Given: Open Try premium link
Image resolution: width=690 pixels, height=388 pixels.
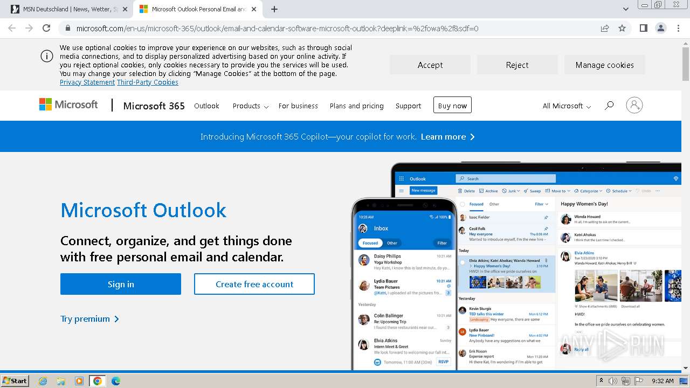Looking at the screenshot, I should 89,318.
